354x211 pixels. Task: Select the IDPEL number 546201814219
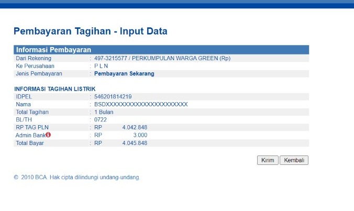tap(113, 97)
